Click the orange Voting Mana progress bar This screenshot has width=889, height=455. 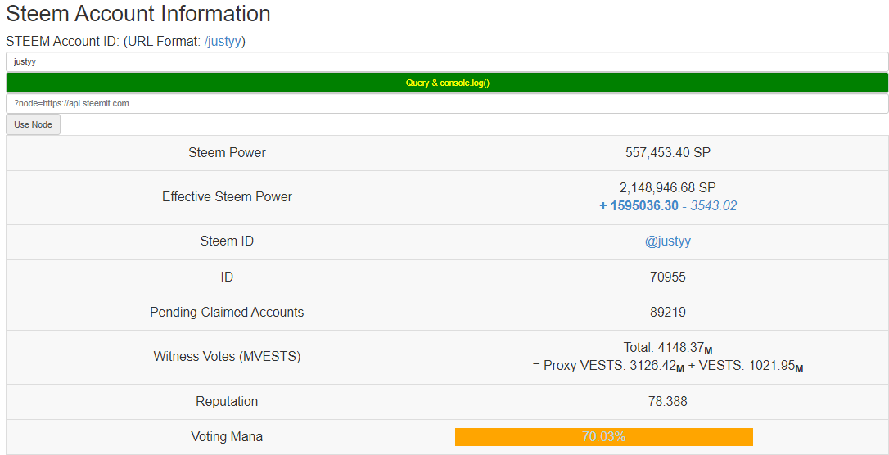click(604, 437)
